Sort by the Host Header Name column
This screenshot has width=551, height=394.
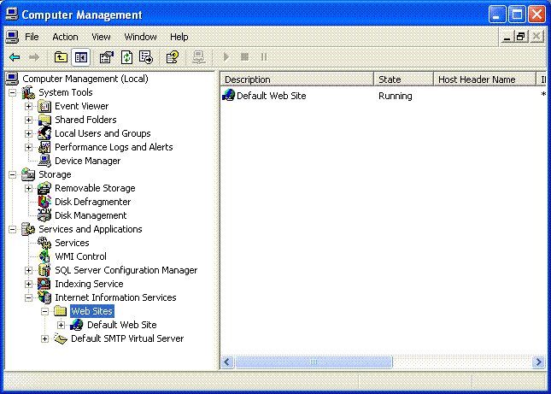click(484, 79)
